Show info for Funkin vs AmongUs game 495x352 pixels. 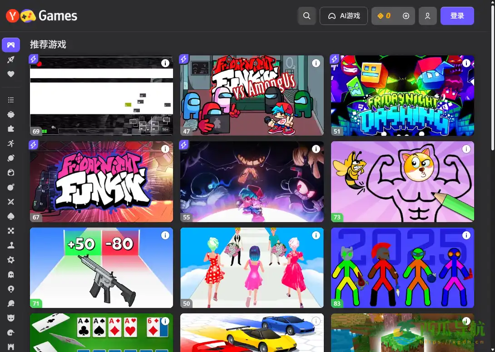tap(316, 63)
